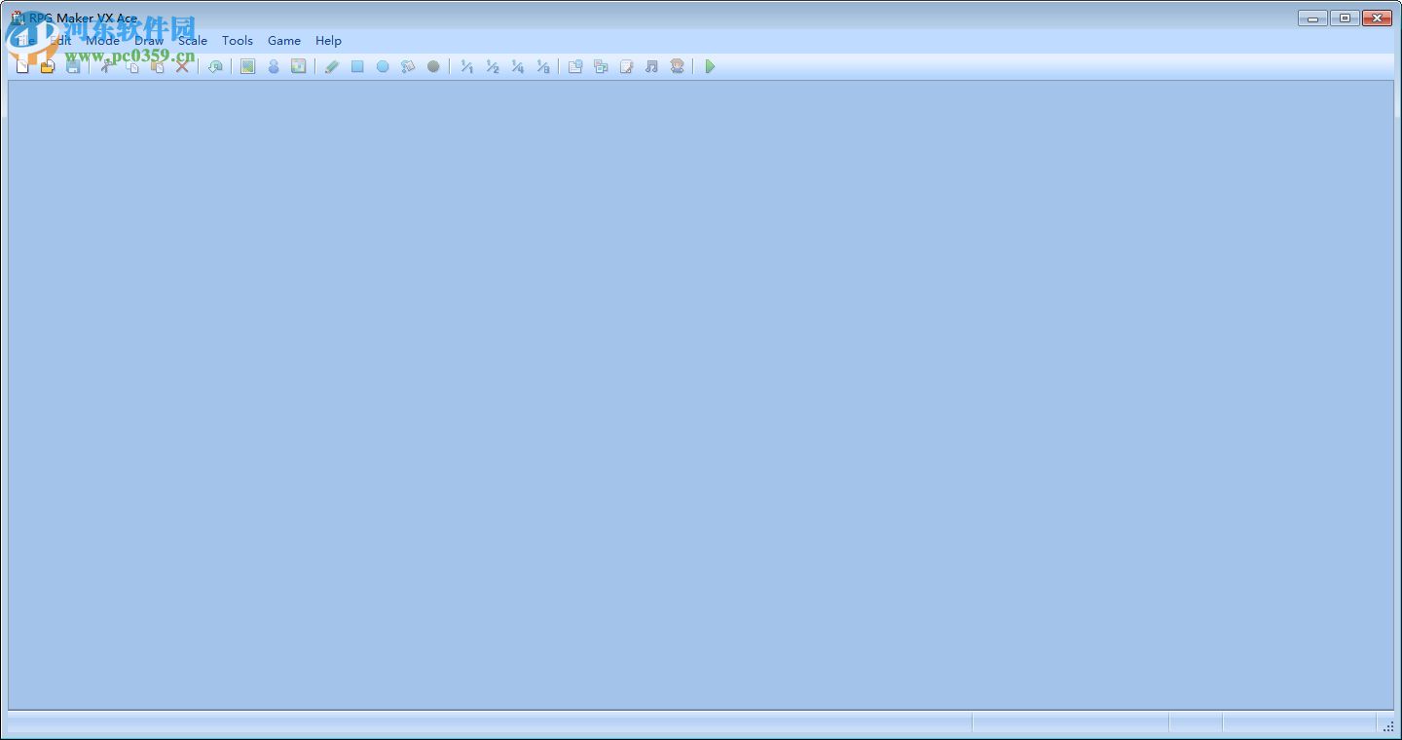This screenshot has height=740, width=1402.
Task: Open the Game menu
Action: coord(283,40)
